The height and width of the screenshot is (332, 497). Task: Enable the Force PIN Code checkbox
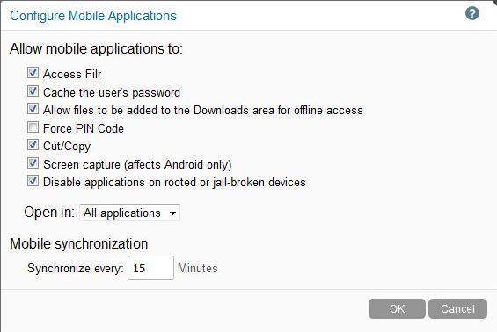[33, 127]
